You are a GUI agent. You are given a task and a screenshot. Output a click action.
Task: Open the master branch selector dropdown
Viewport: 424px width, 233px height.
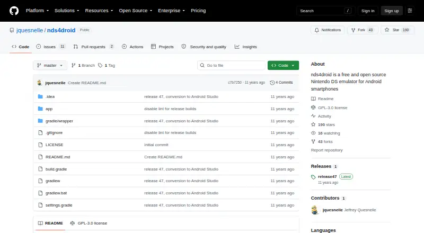50,66
